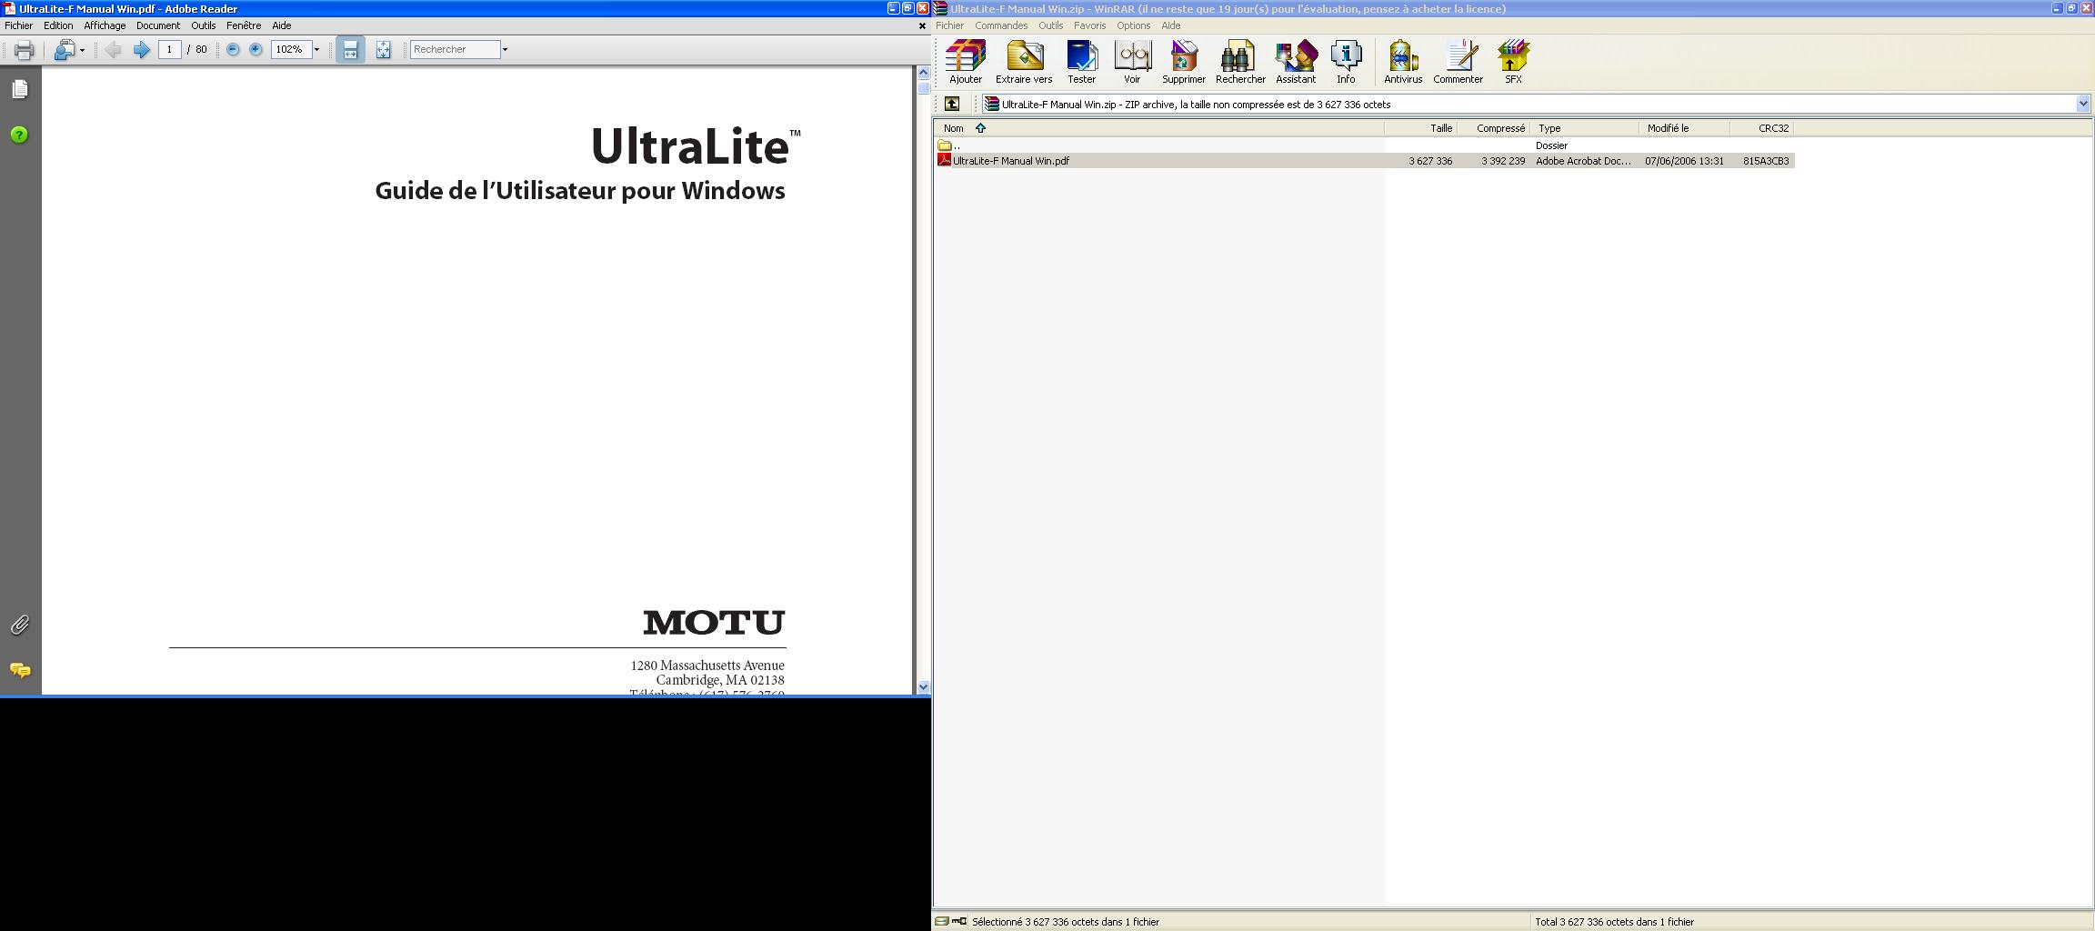The width and height of the screenshot is (2095, 931).
Task: Open Adobe Reader Outils menu
Action: click(203, 25)
